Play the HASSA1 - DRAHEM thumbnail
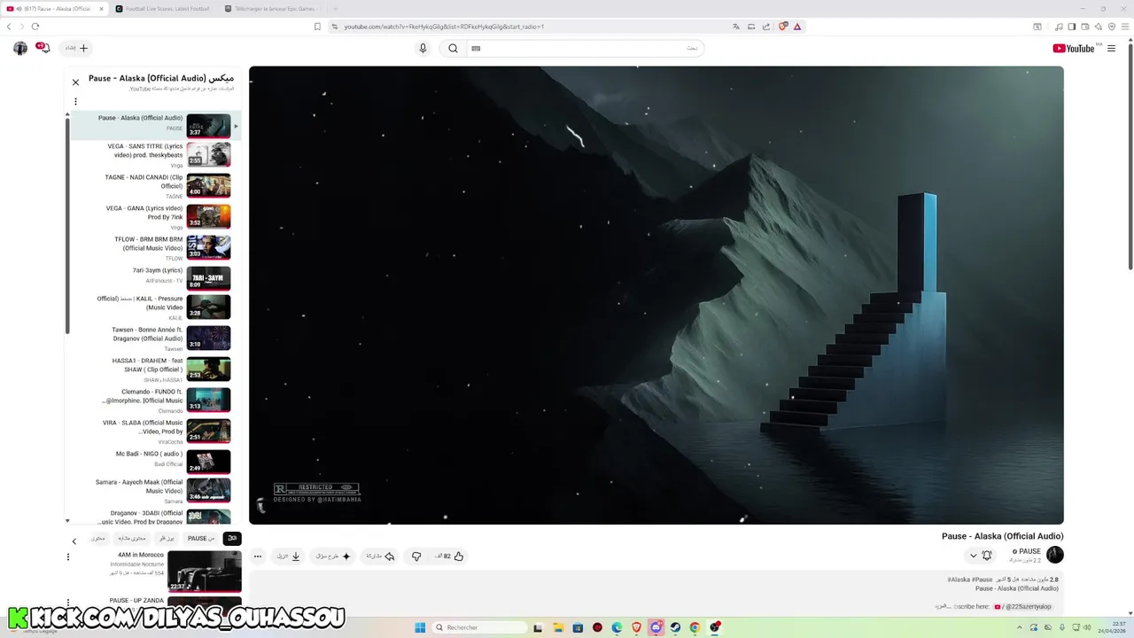The height and width of the screenshot is (638, 1134). click(208, 369)
